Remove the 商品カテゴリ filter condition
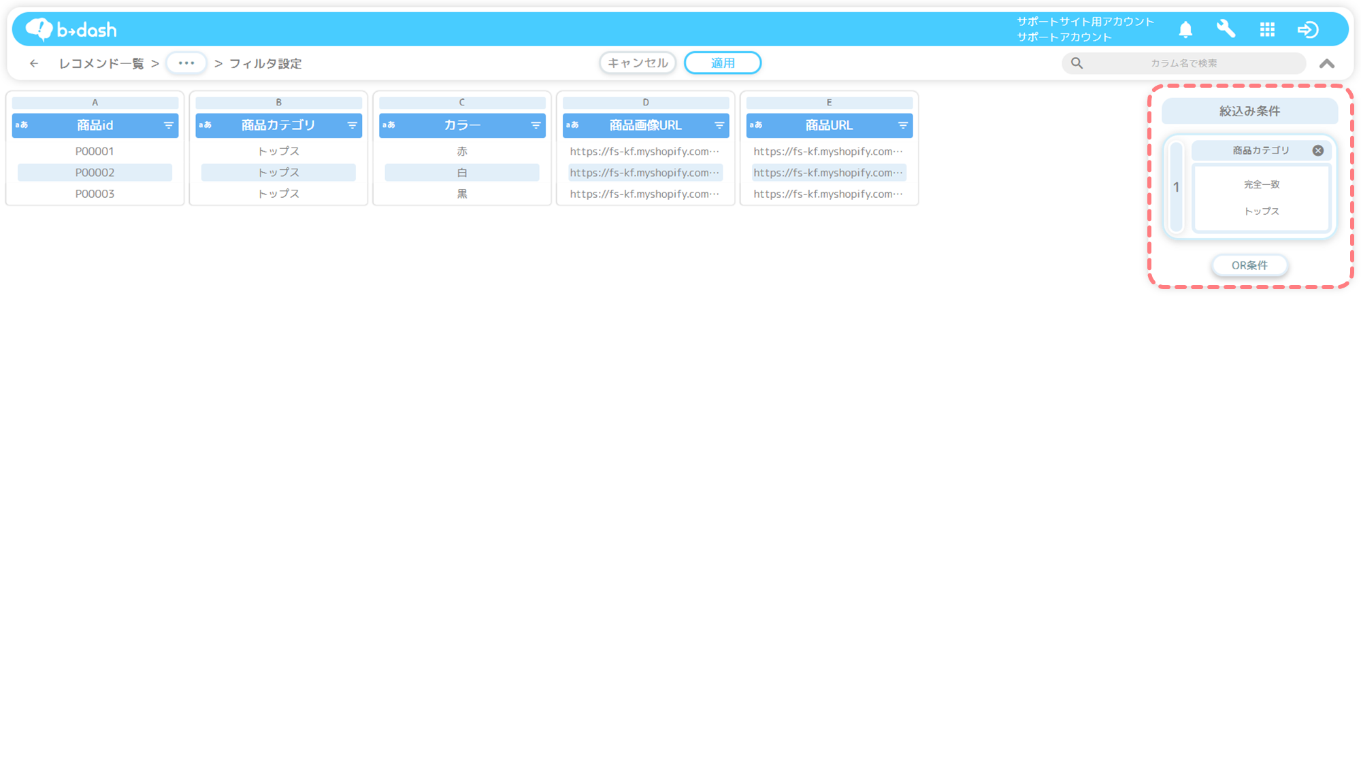The width and height of the screenshot is (1361, 765). tap(1318, 150)
